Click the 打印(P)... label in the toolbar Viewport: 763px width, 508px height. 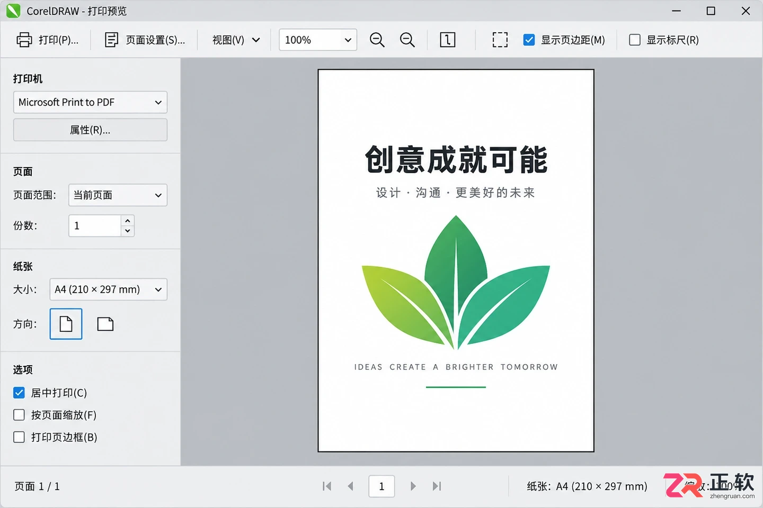(59, 40)
